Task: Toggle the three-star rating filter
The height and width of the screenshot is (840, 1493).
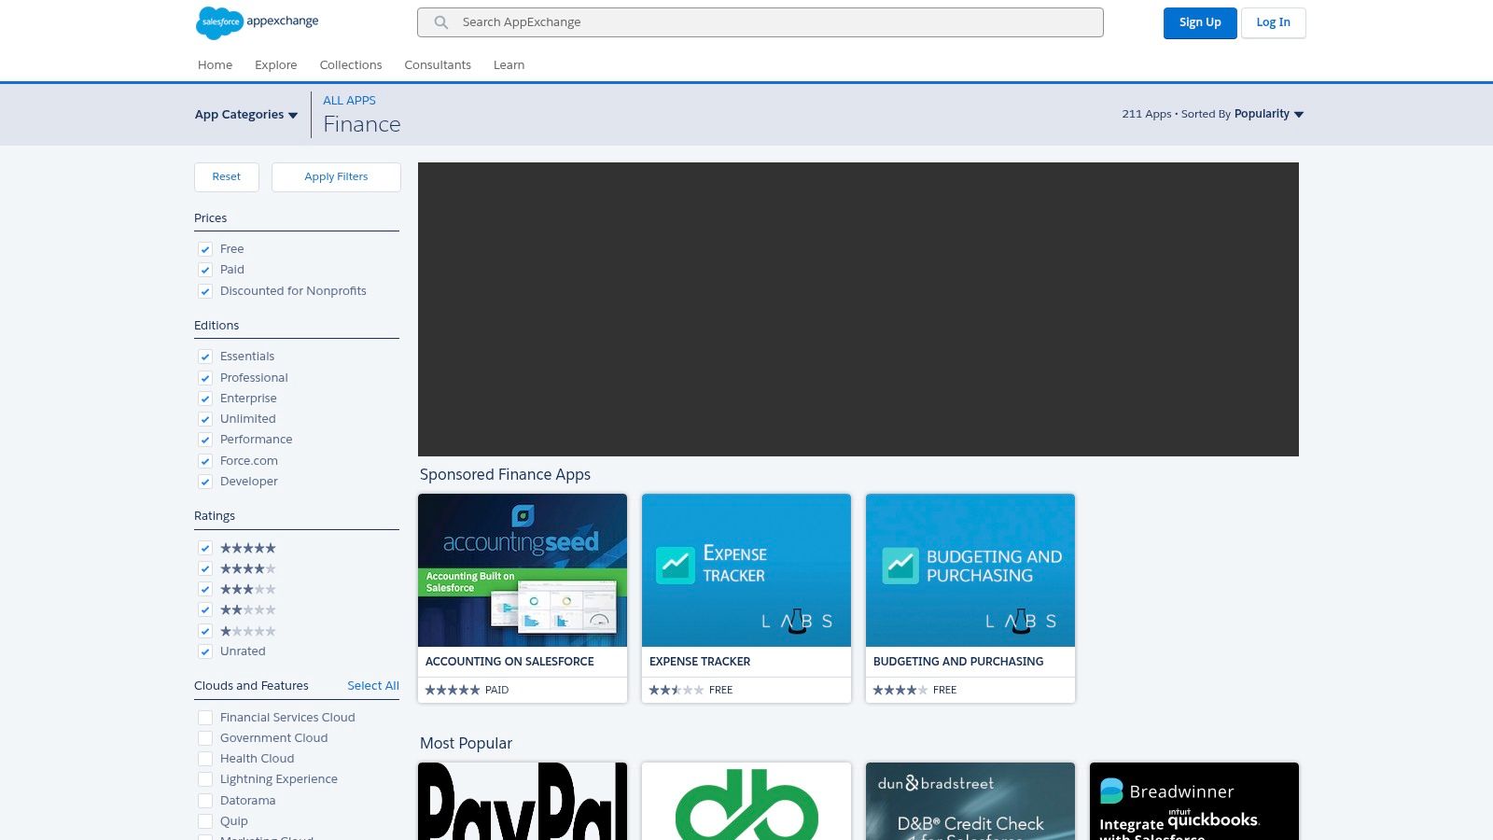Action: click(x=205, y=589)
